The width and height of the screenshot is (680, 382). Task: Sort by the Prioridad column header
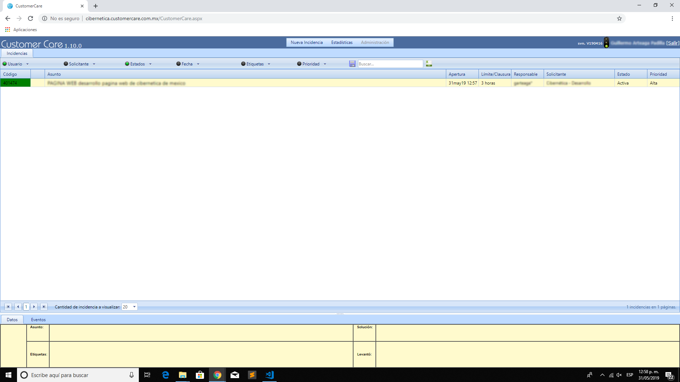pos(663,74)
